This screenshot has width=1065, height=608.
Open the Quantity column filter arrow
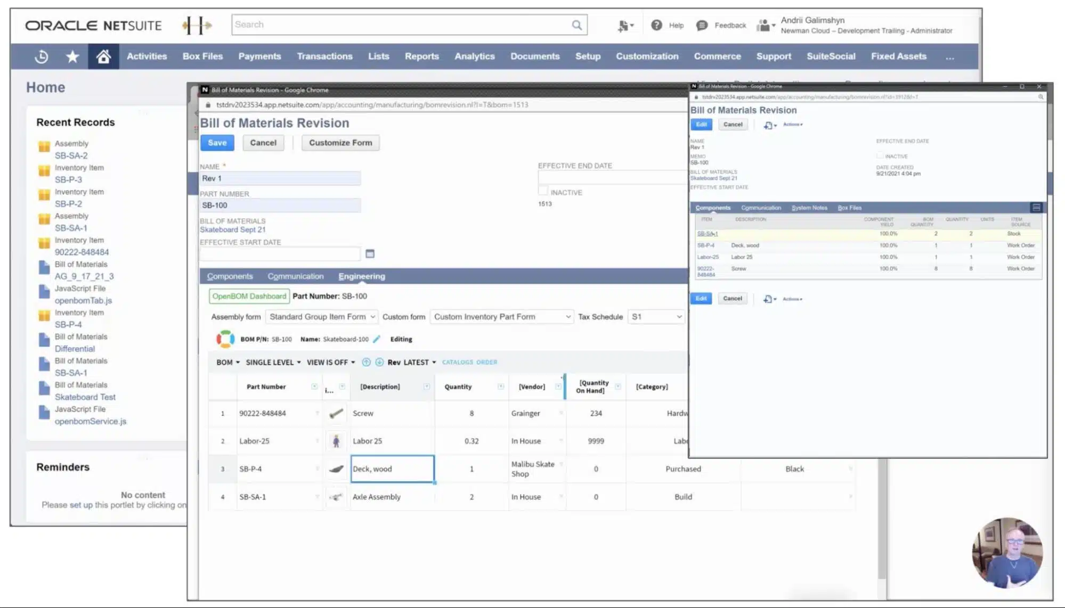tap(501, 387)
